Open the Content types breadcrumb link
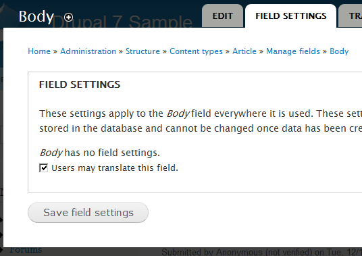Image resolution: width=362 pixels, height=256 pixels. pos(196,51)
